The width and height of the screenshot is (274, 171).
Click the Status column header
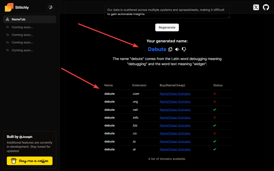[218, 85]
